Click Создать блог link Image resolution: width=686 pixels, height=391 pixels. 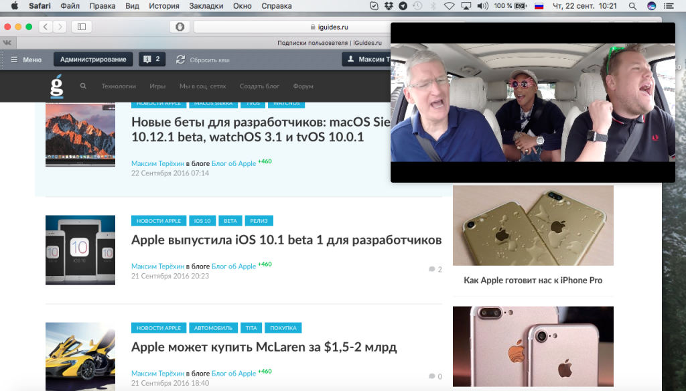[x=259, y=86]
